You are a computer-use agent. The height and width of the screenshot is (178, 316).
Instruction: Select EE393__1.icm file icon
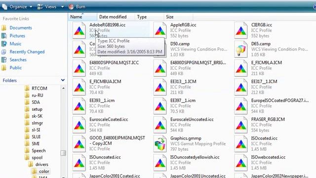[79, 106]
